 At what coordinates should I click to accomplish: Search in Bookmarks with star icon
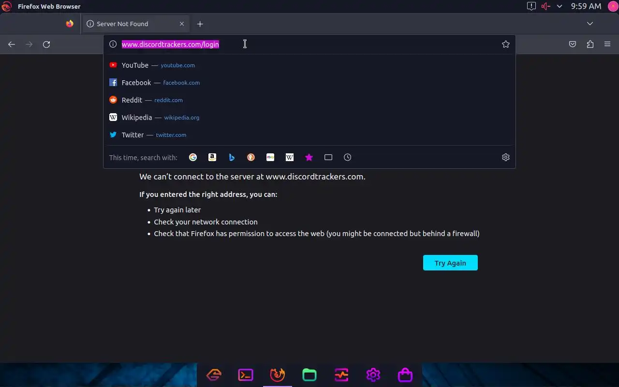point(309,157)
